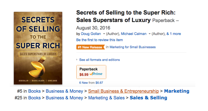208x111 pixels.
Task: Click the bold 'Sales & Selling' category link
Action: pyautogui.click(x=148, y=98)
